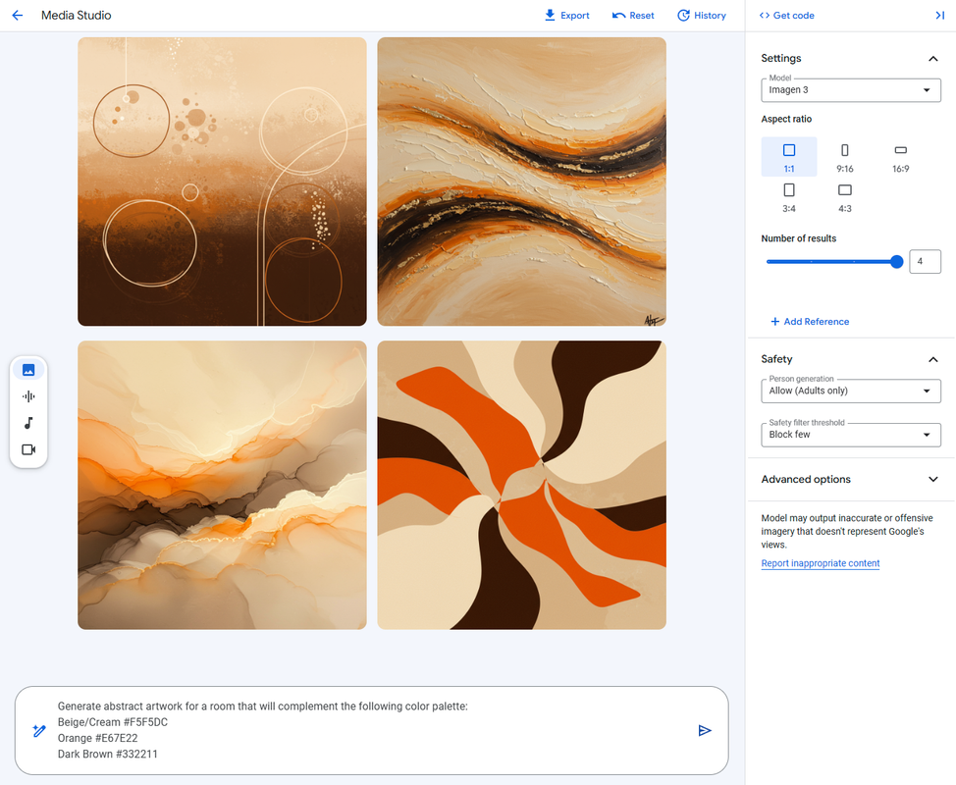
Task: Switch to the video camera mode icon
Action: (28, 449)
